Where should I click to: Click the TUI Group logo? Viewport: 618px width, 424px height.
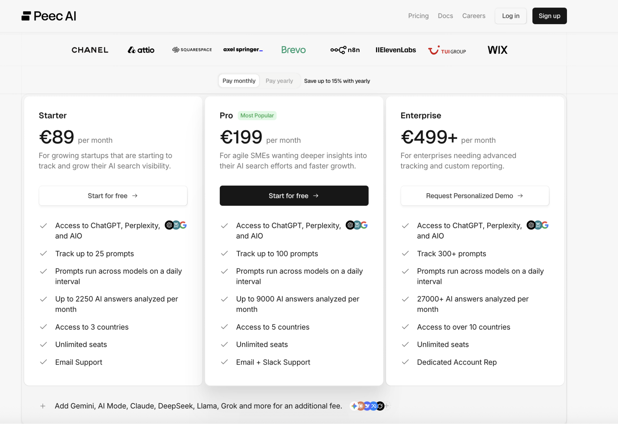[x=447, y=50]
